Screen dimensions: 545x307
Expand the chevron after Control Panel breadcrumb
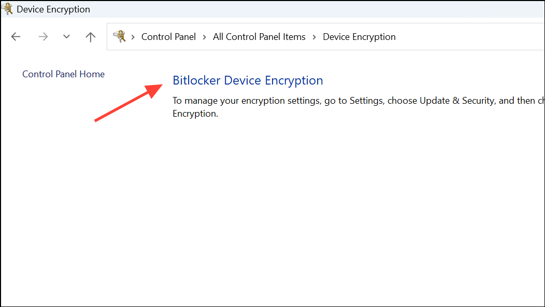pyautogui.click(x=205, y=36)
